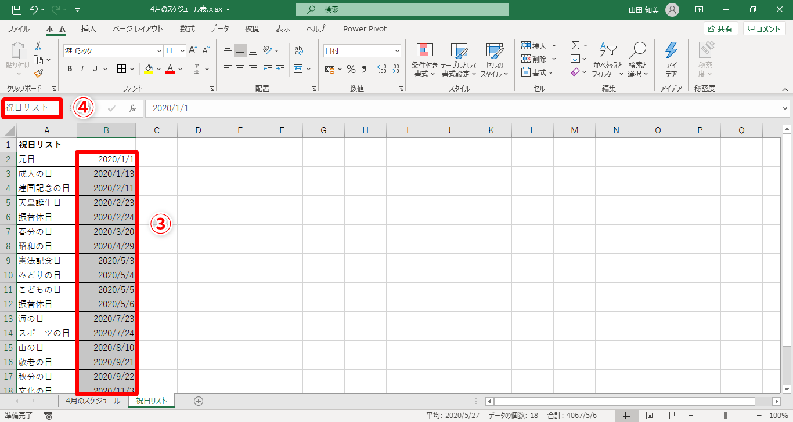
Task: Click the Percent Style icon
Action: 351,69
